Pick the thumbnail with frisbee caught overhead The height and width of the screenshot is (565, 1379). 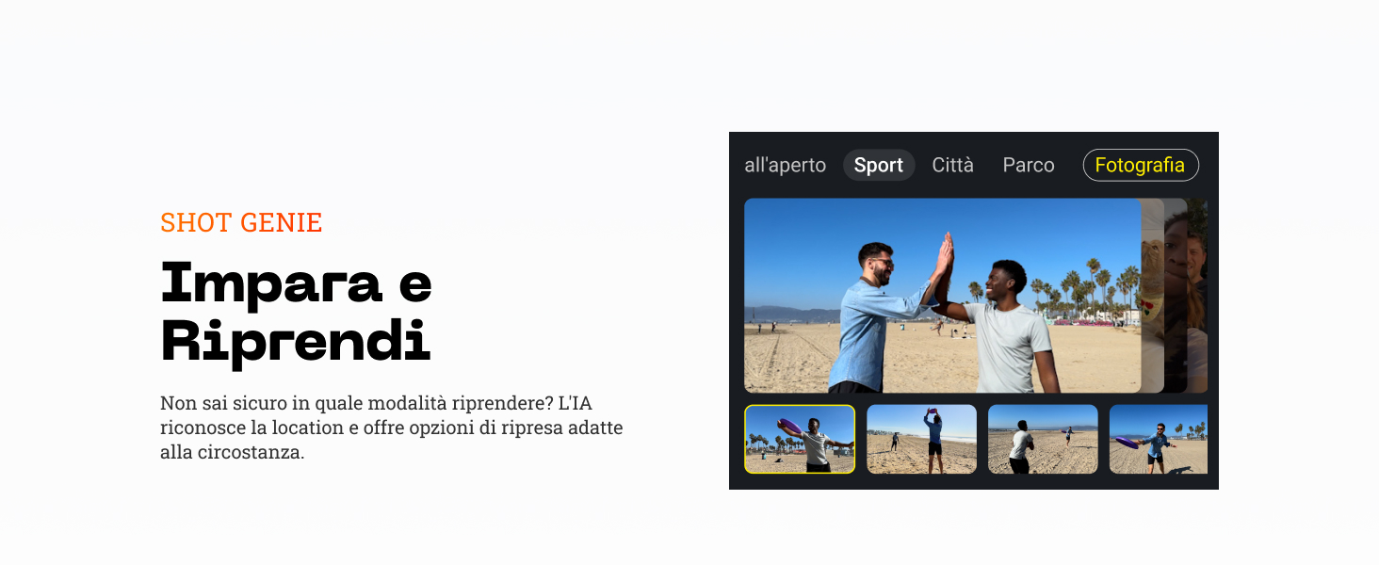pyautogui.click(x=921, y=439)
